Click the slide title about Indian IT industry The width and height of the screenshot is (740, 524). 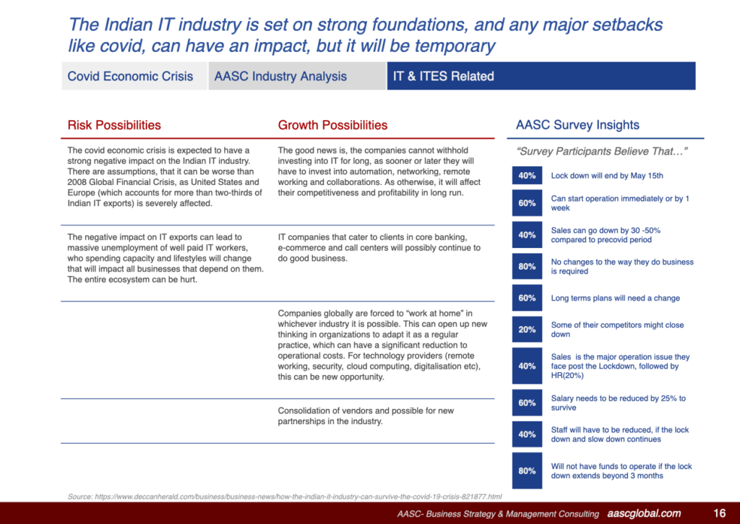[x=365, y=35]
